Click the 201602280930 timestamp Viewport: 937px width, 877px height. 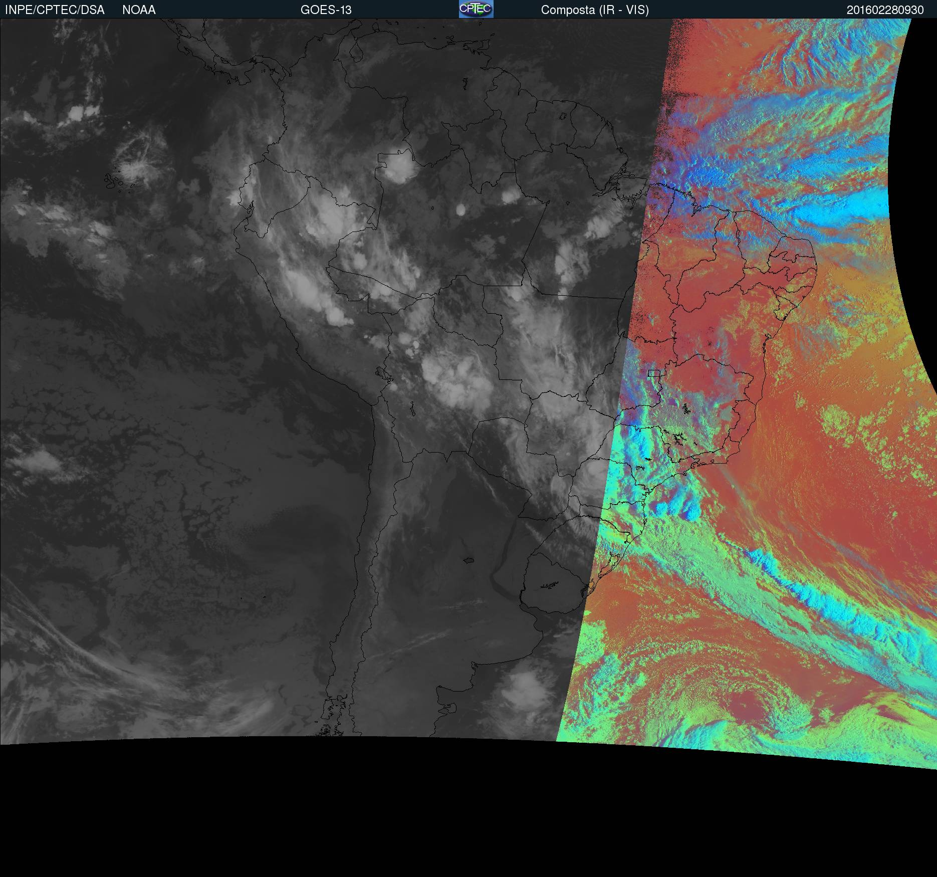tap(885, 10)
